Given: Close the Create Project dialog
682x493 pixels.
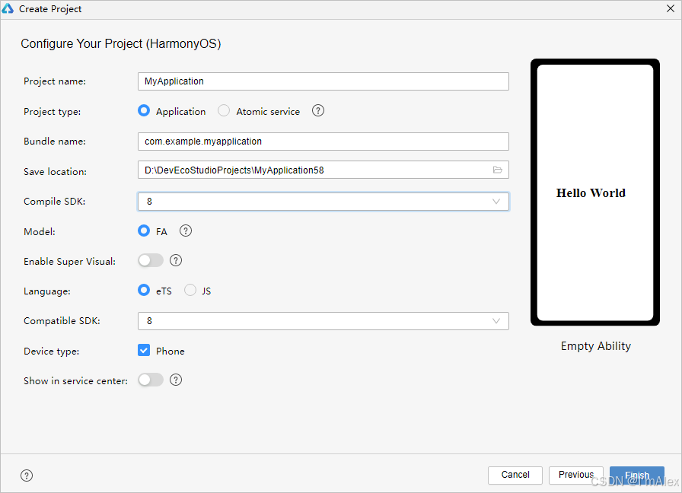Looking at the screenshot, I should click(671, 8).
